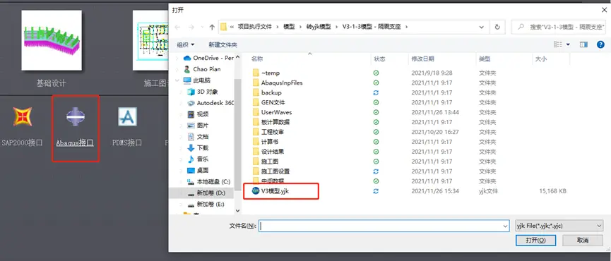Go back using the back arrow
Screen dimensions: 611x261
(x=178, y=27)
